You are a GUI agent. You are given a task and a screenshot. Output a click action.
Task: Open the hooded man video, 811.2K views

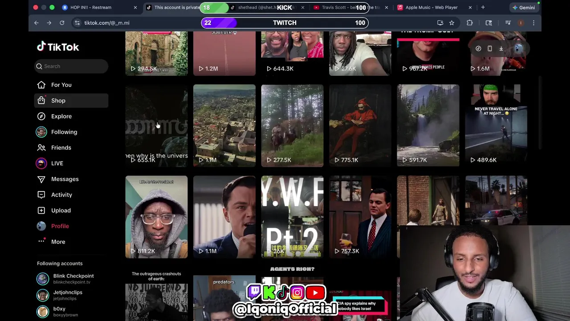pos(156,217)
